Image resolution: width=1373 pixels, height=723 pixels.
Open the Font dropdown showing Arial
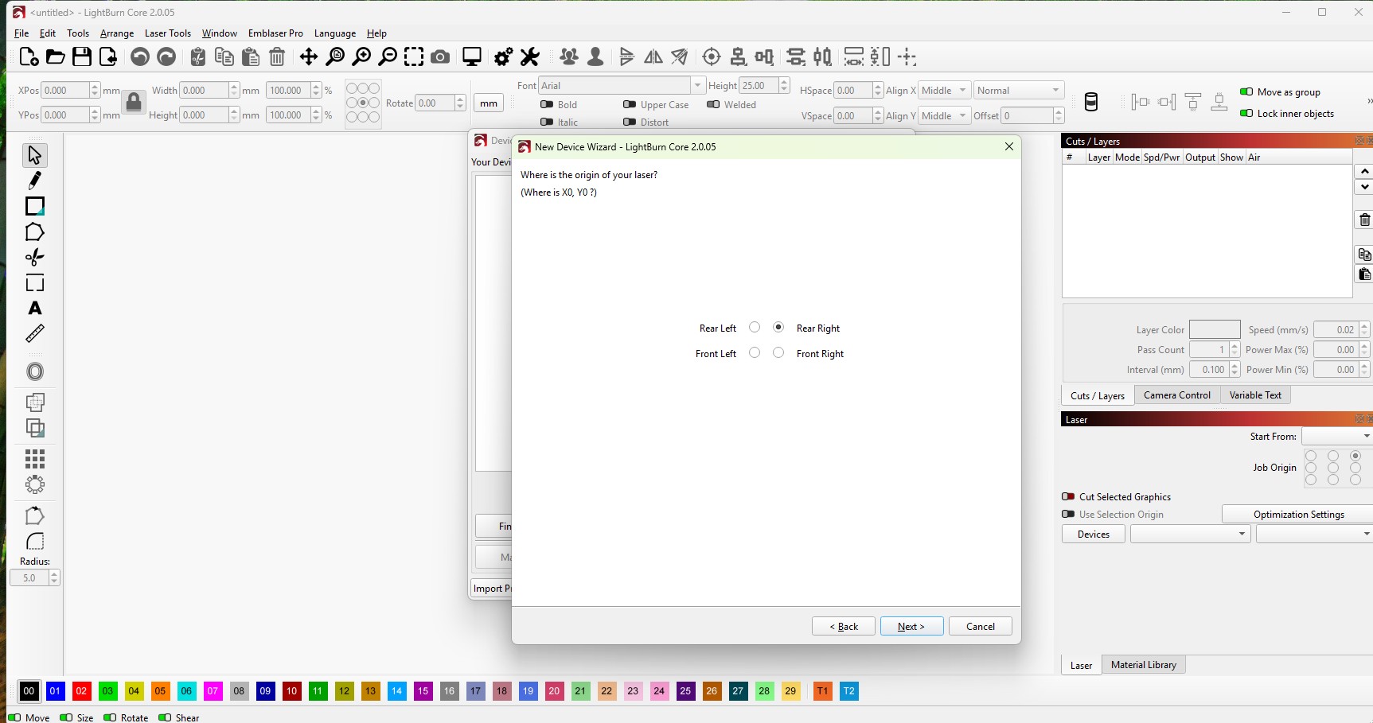pos(622,85)
